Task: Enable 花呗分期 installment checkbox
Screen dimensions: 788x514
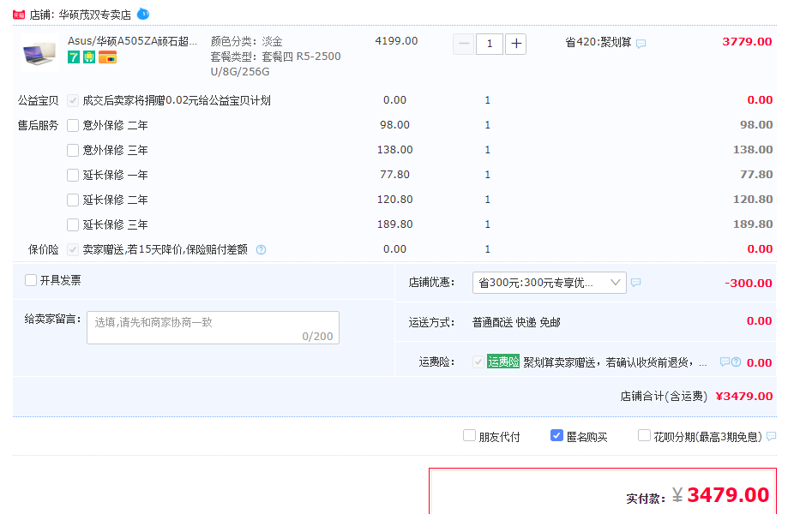Action: (x=644, y=435)
